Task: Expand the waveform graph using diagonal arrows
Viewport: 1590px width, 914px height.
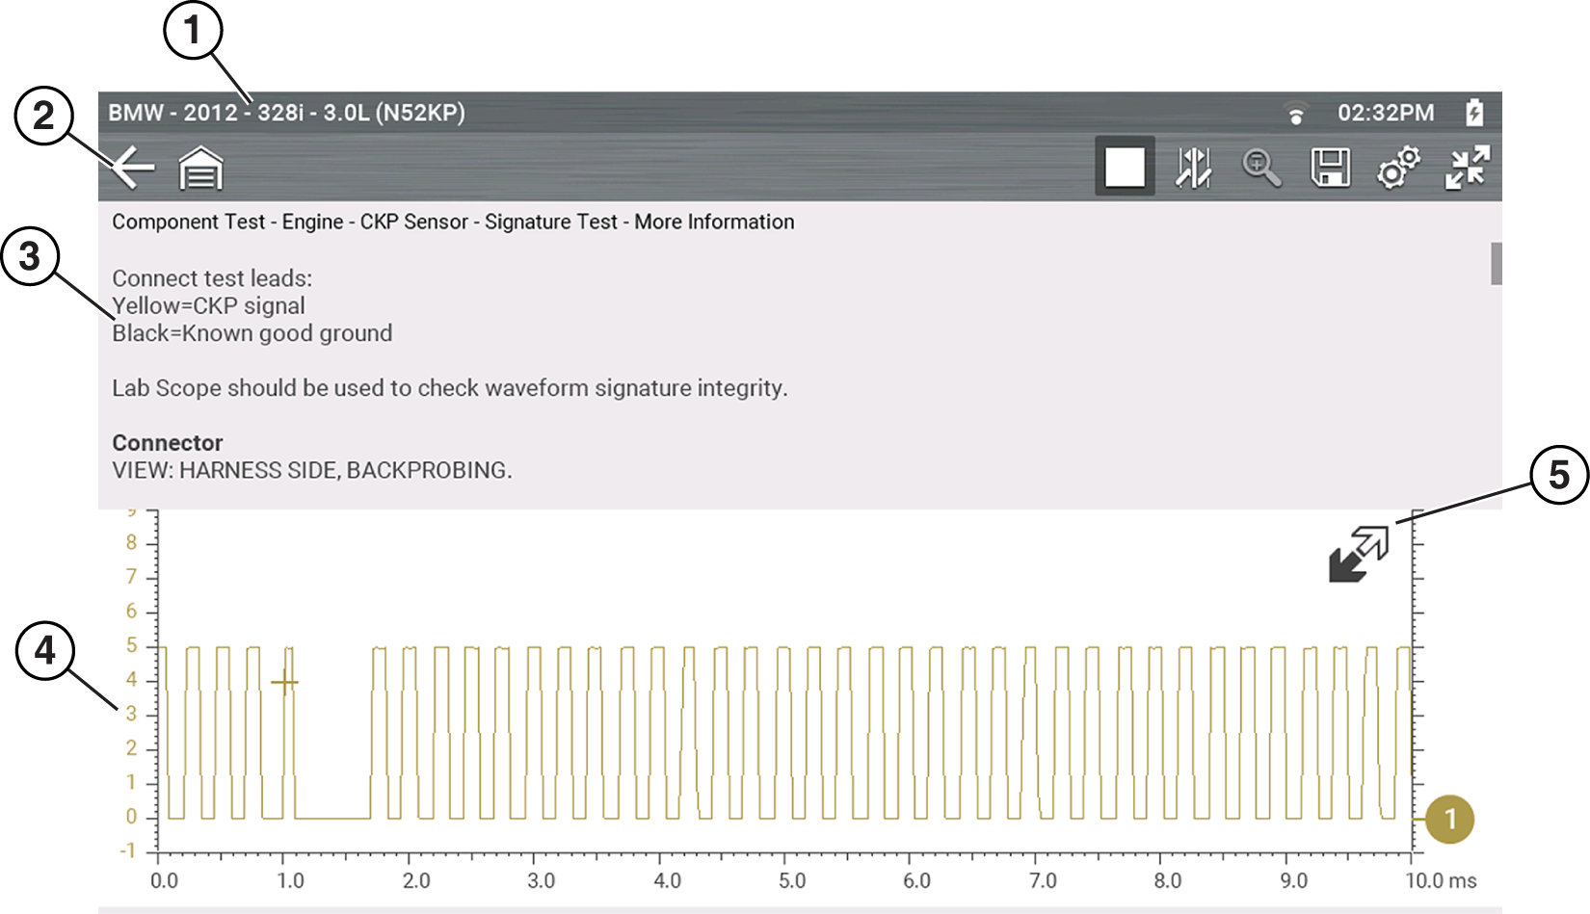Action: click(x=1359, y=554)
